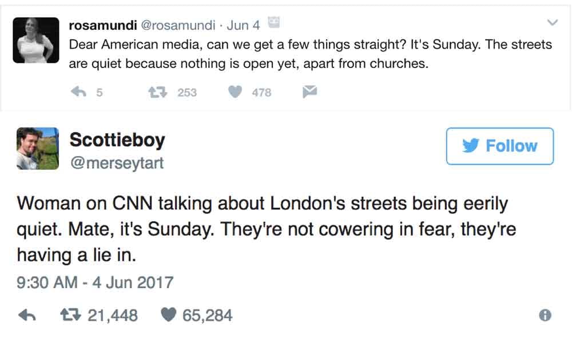Open Scottieboy's profile picture
Image resolution: width=572 pixels, height=343 pixels.
pos(37,148)
